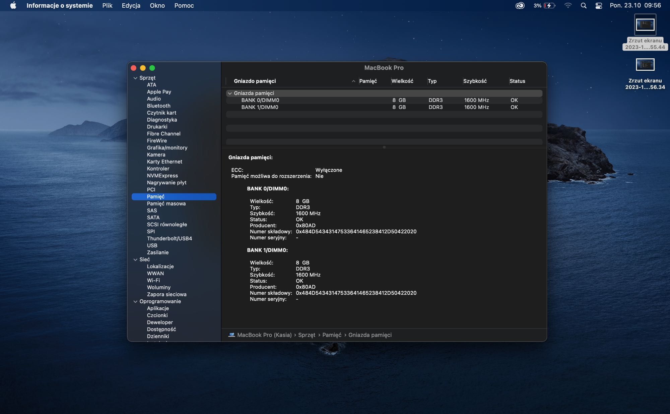Sort by Pamięć column header
The width and height of the screenshot is (670, 414).
[368, 81]
